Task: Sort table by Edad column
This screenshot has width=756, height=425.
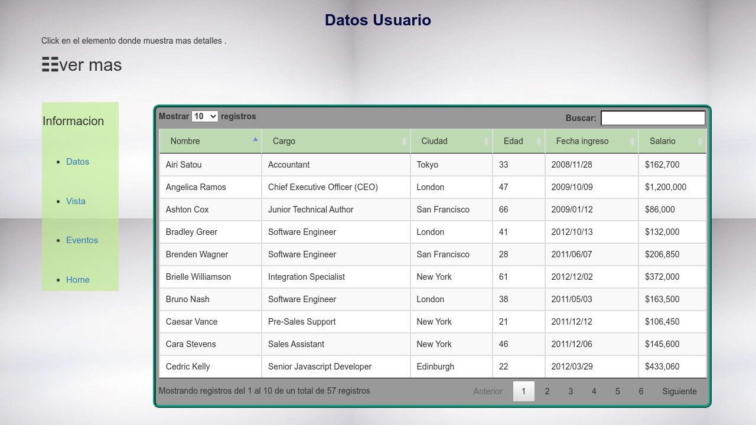Action: click(519, 141)
